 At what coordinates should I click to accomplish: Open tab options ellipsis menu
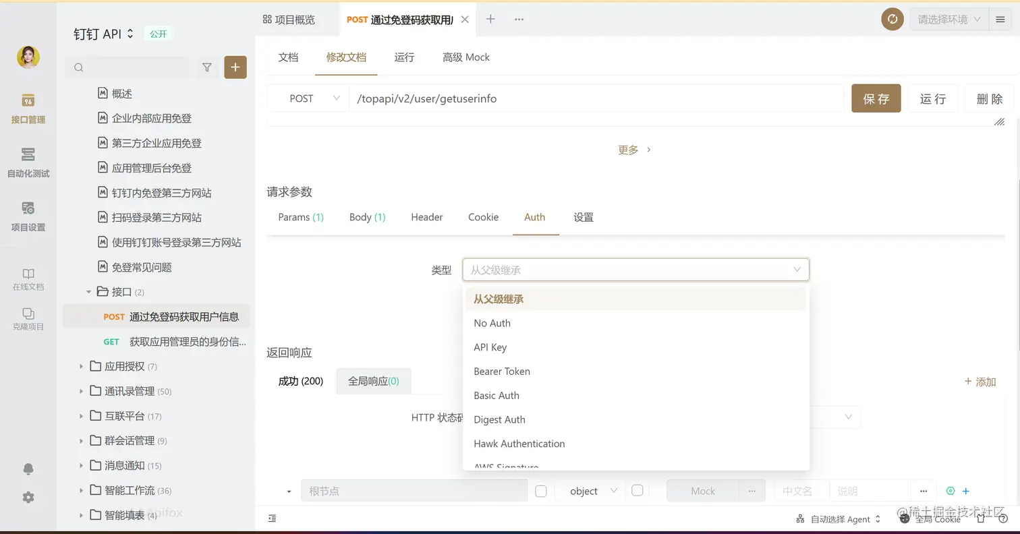519,20
